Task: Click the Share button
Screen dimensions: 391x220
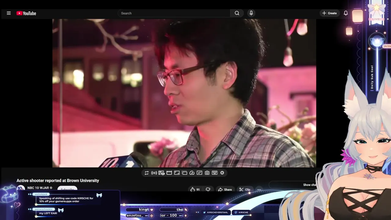Action: (225, 189)
